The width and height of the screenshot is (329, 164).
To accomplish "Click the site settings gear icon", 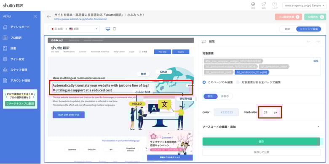I will [x=5, y=59].
